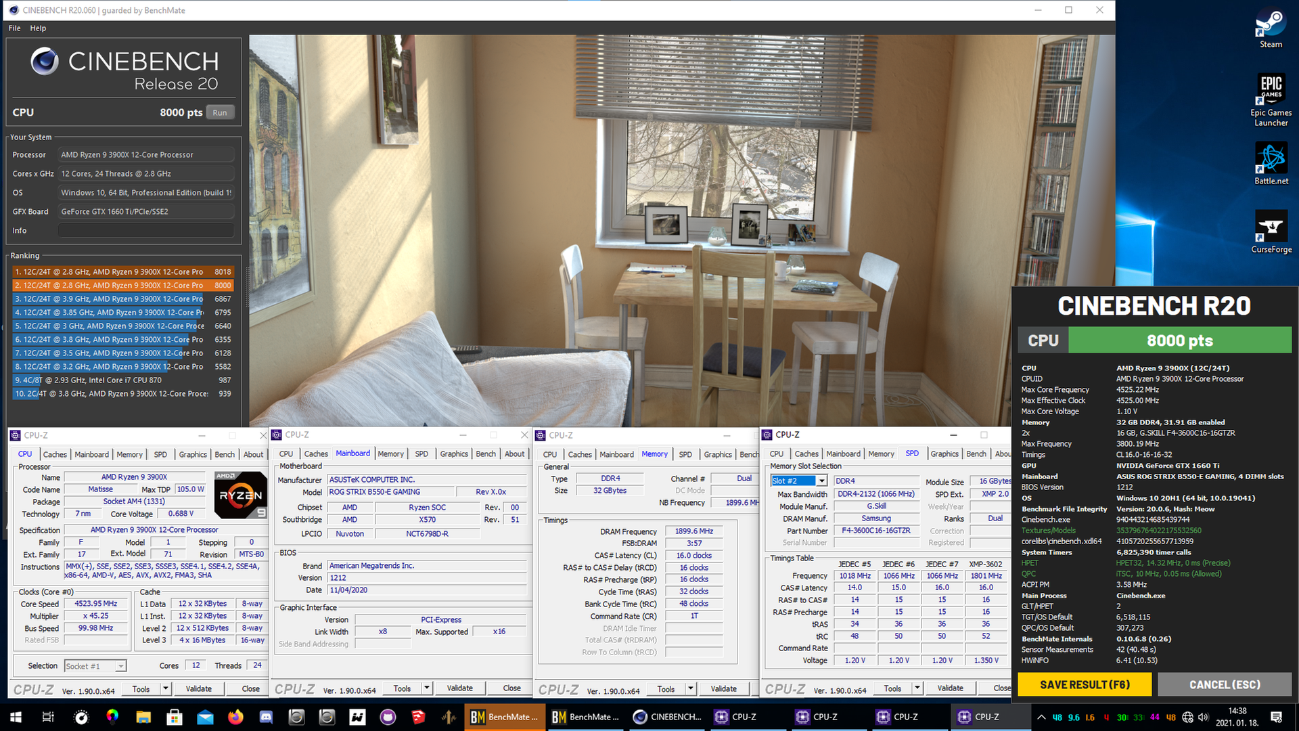Expand Tools dropdown arrow in CPU-Z Mainboard window
The image size is (1299, 731).
(x=426, y=688)
